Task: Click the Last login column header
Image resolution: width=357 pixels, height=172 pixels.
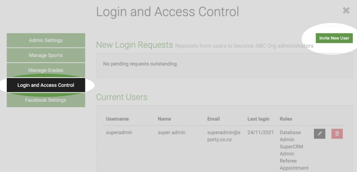Action: [x=258, y=119]
